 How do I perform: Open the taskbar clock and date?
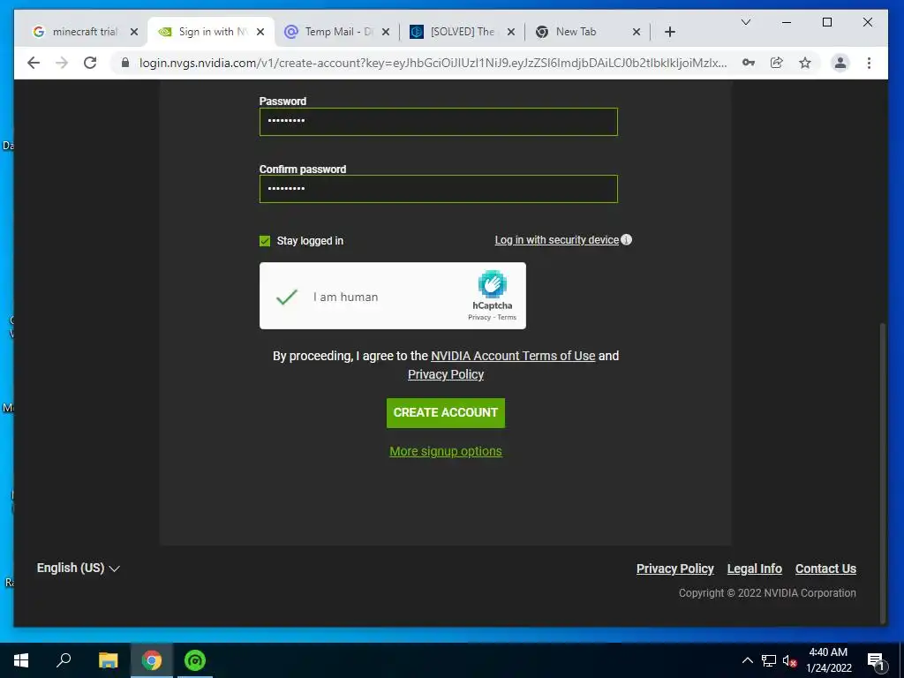pos(828,660)
